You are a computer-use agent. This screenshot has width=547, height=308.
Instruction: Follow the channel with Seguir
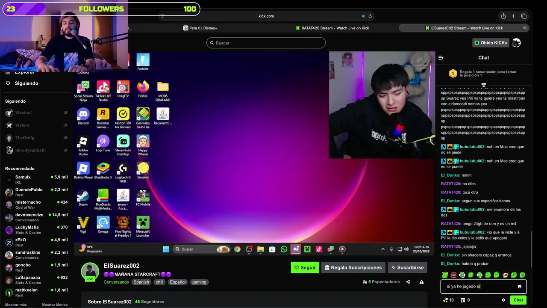[x=305, y=268]
